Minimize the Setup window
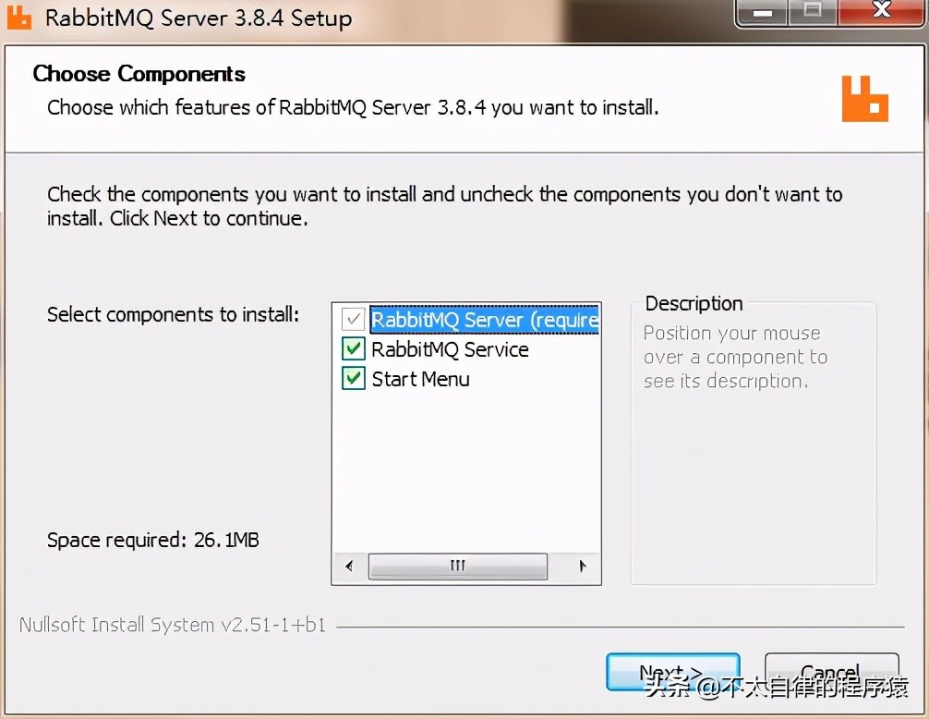The width and height of the screenshot is (929, 719). click(763, 13)
